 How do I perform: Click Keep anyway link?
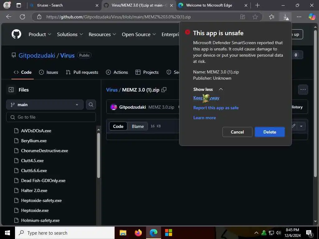(x=206, y=98)
